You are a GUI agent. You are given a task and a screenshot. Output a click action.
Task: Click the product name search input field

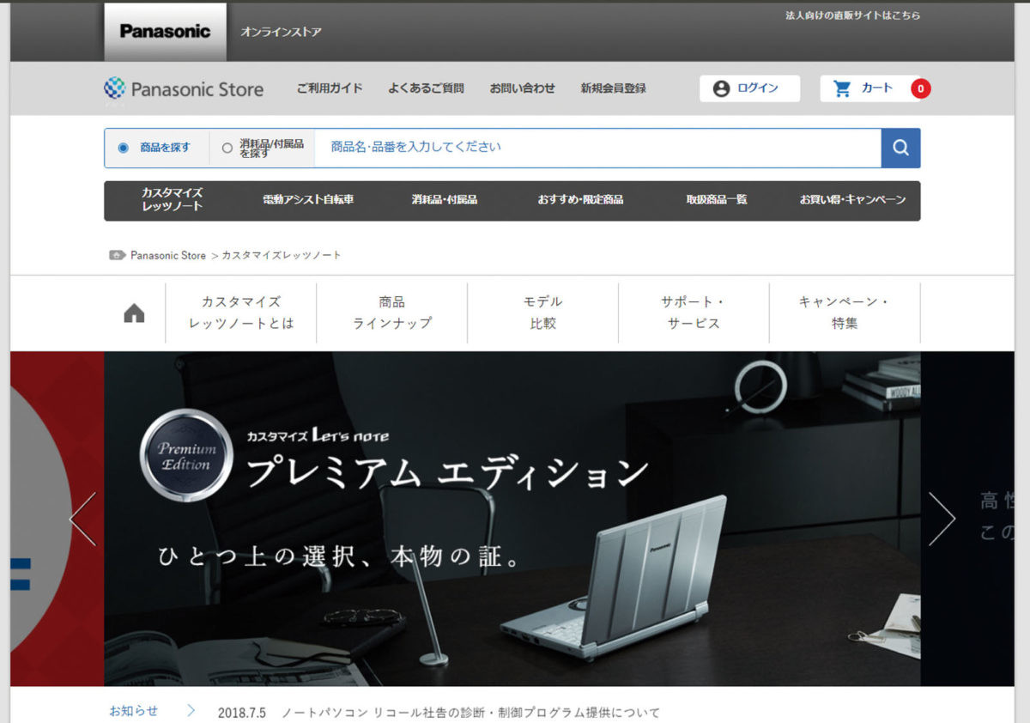click(x=597, y=148)
